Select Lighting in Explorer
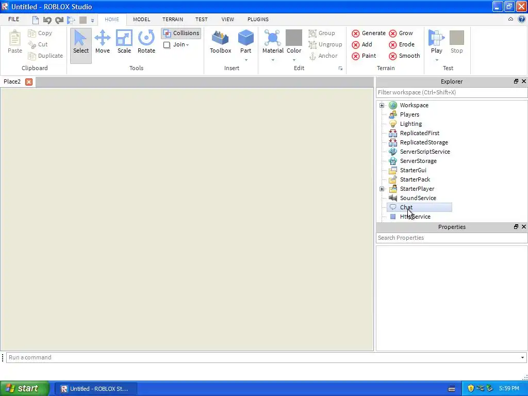This screenshot has height=396, width=528. (x=411, y=124)
